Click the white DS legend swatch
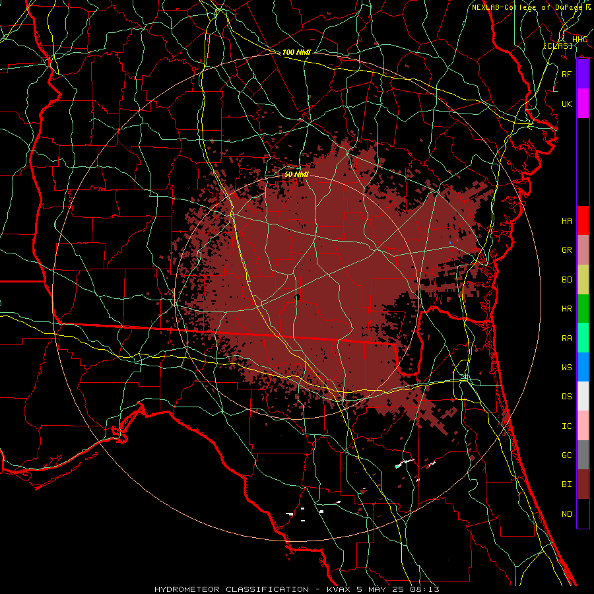The width and height of the screenshot is (594, 594). point(583,396)
